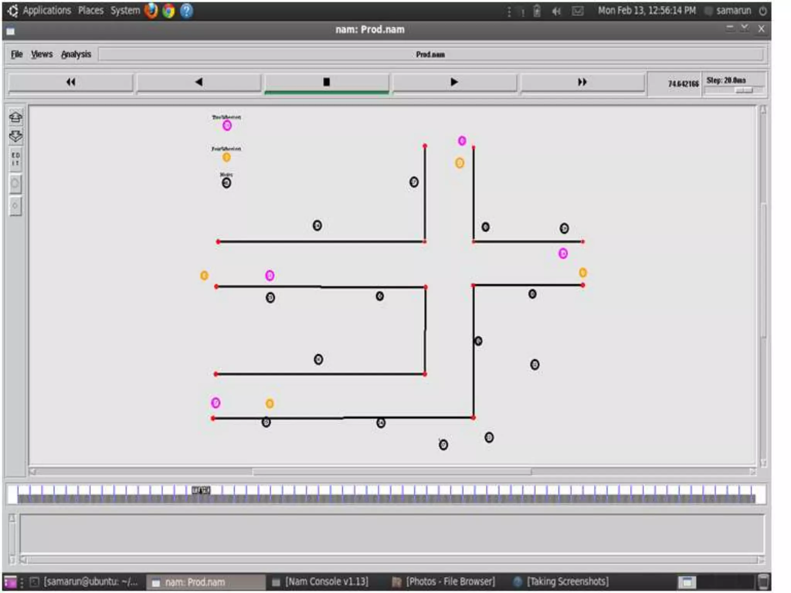Viewport: 791px width, 593px height.
Task: Adjust the Step rate slider
Action: coord(743,90)
